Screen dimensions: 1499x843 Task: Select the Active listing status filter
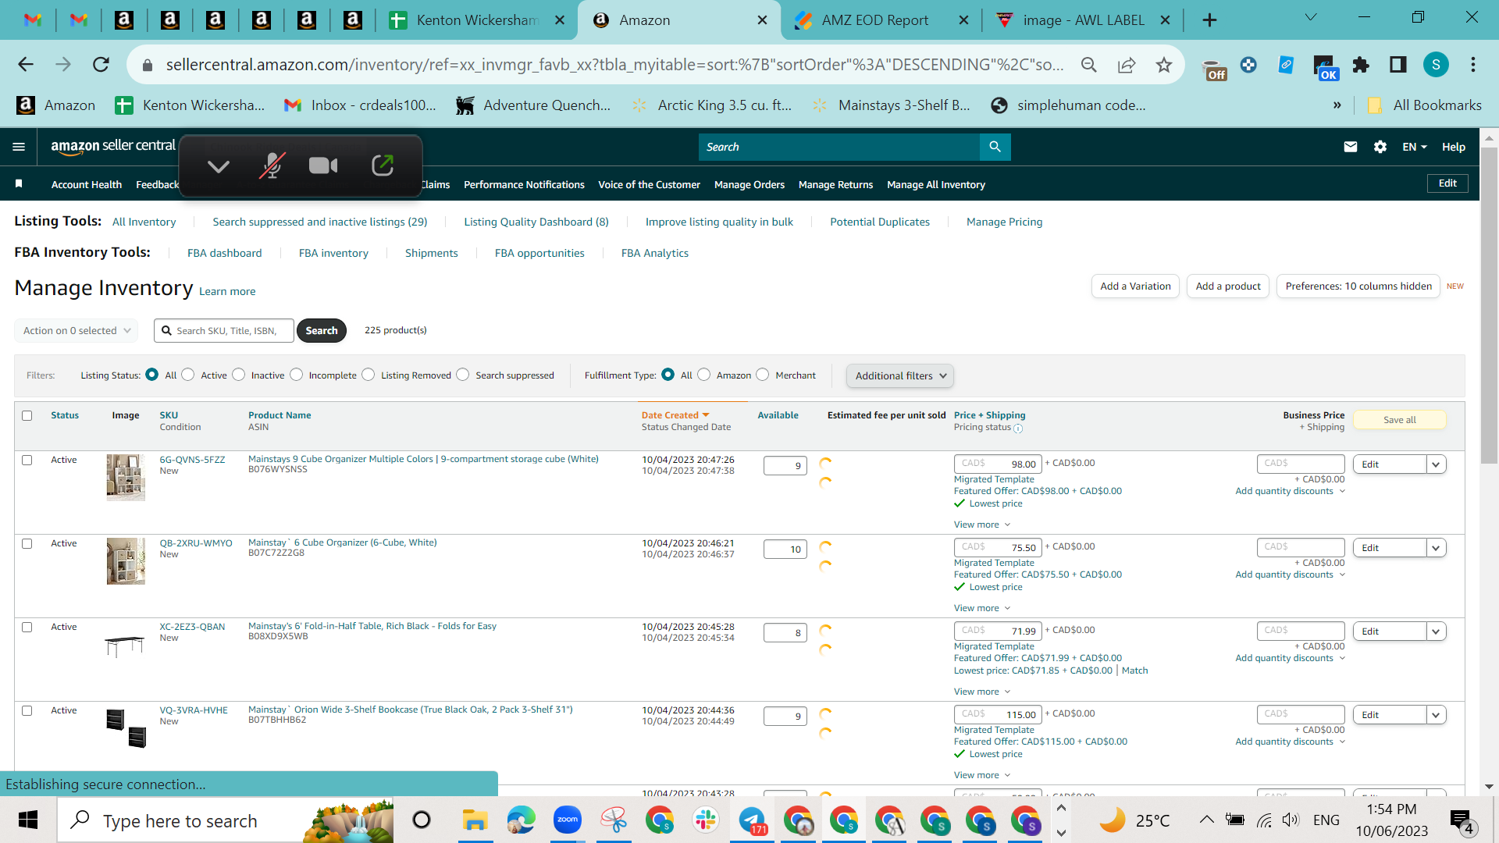[x=188, y=375]
